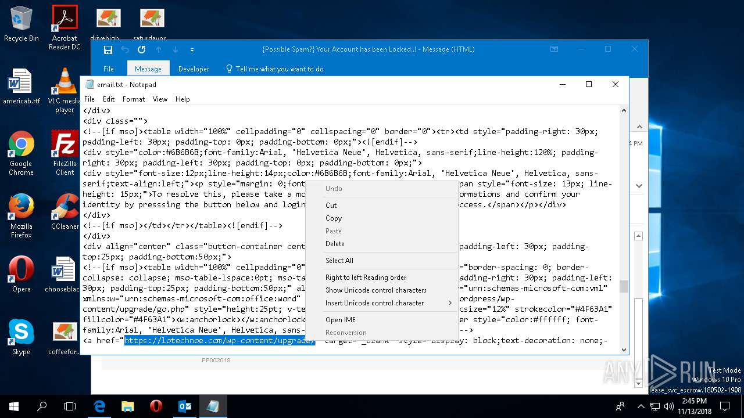Click Next Item down arrow in Outlook

(176, 50)
